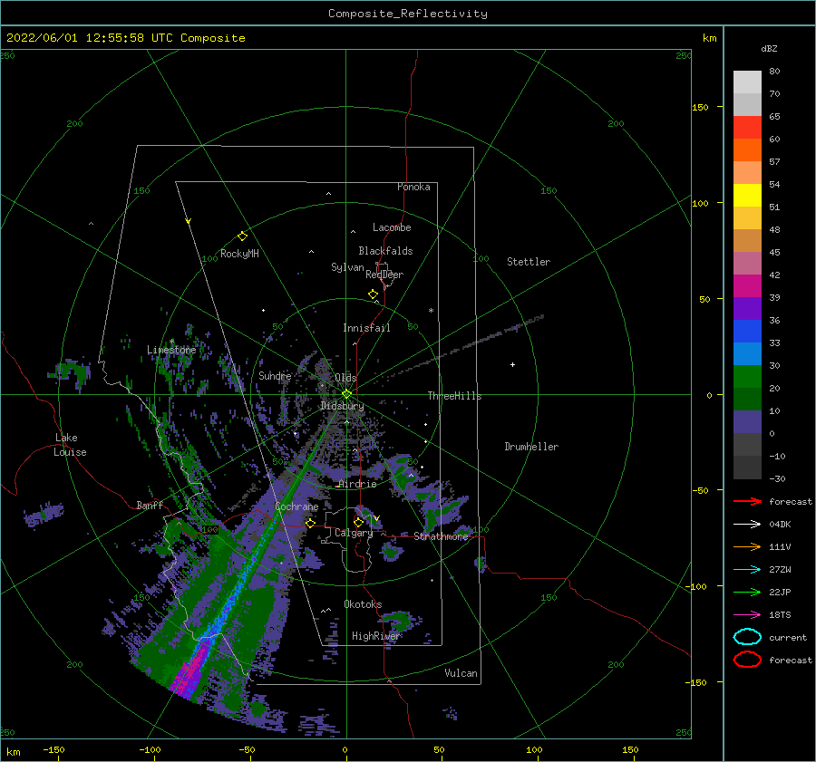Click the Strathmore label

[442, 536]
